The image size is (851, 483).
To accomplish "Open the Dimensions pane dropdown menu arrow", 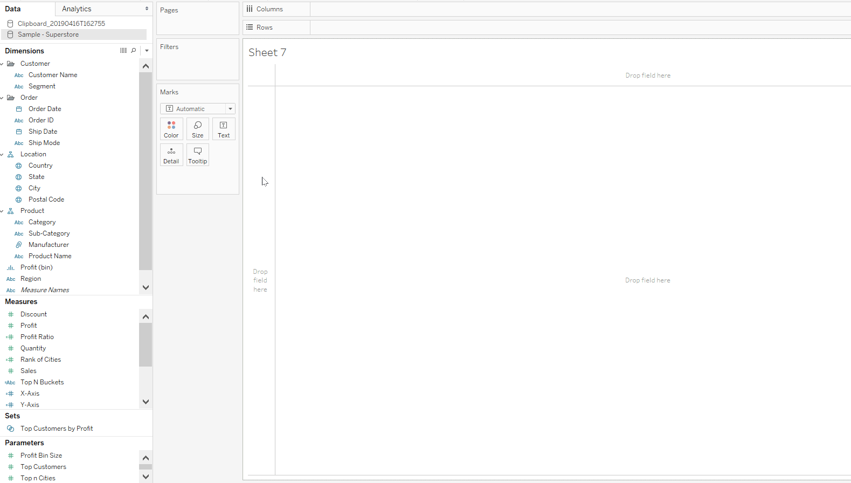I will (x=147, y=51).
